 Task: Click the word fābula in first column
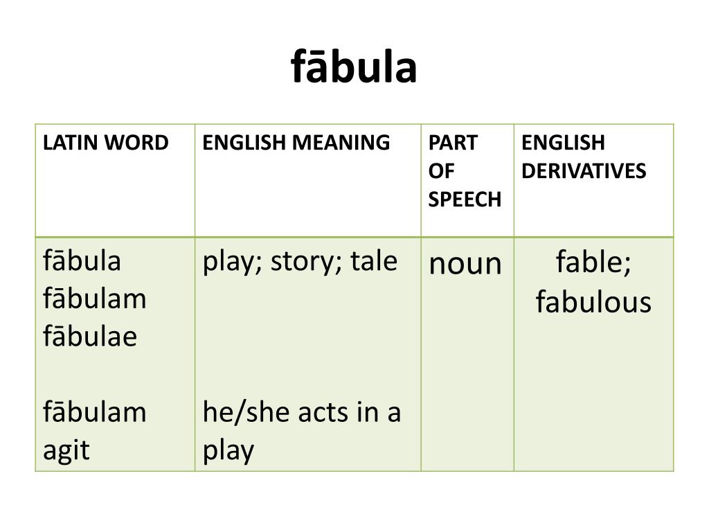point(82,260)
